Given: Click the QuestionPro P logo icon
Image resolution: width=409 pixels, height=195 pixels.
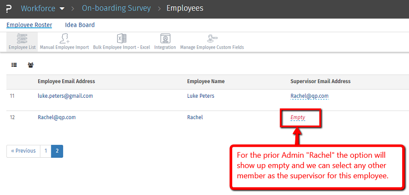Looking at the screenshot, I should [x=8, y=9].
